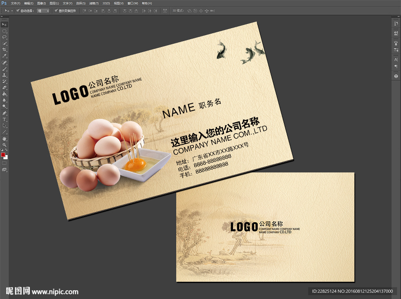This screenshot has height=299, width=401.
Task: Click the 3D Roll mode icon
Action: [195, 11]
